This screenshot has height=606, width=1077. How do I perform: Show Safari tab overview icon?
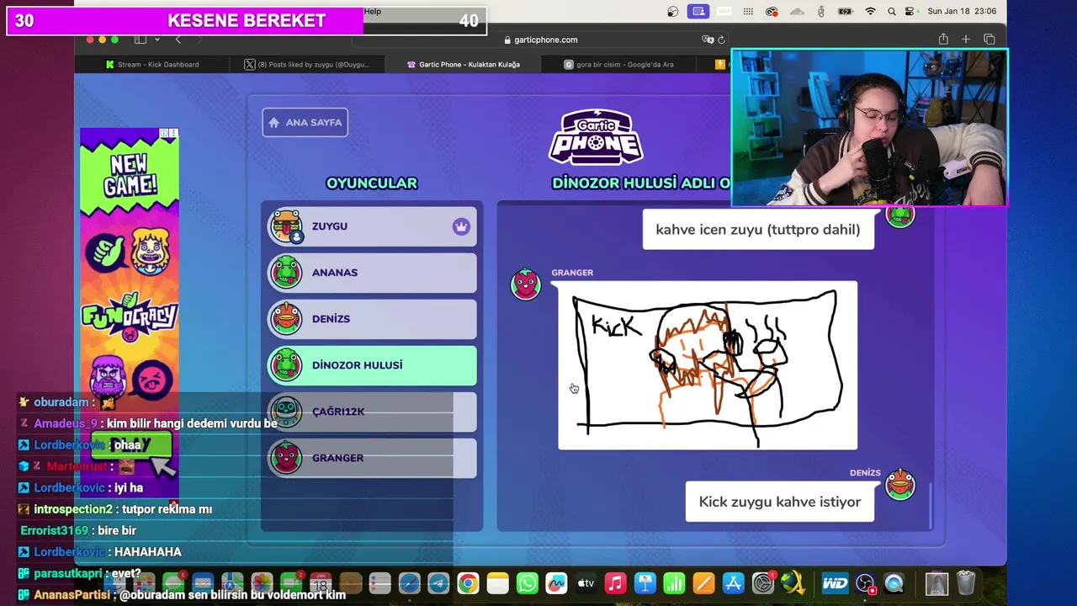click(x=989, y=40)
